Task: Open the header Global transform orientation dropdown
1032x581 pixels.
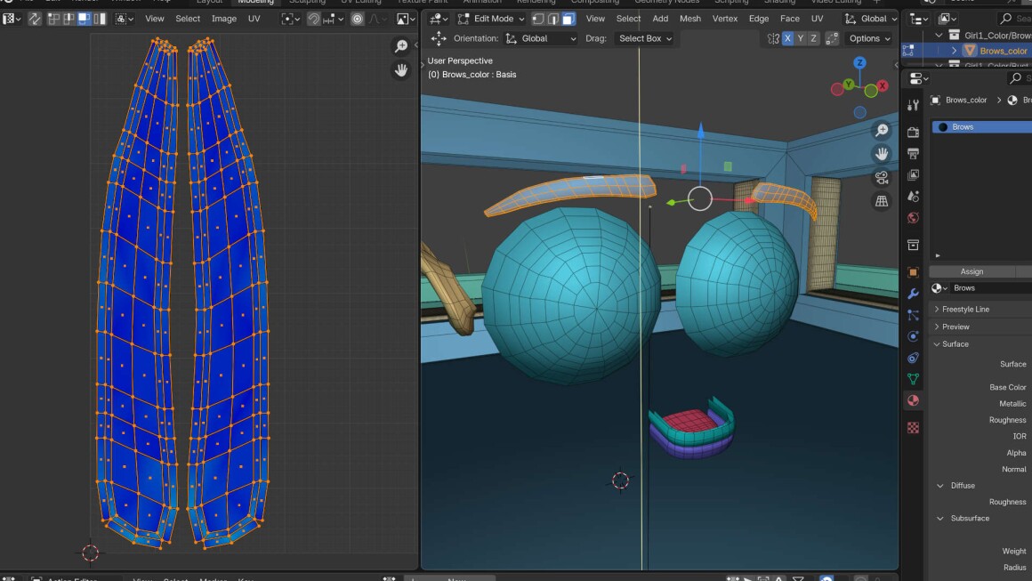Action: (870, 19)
